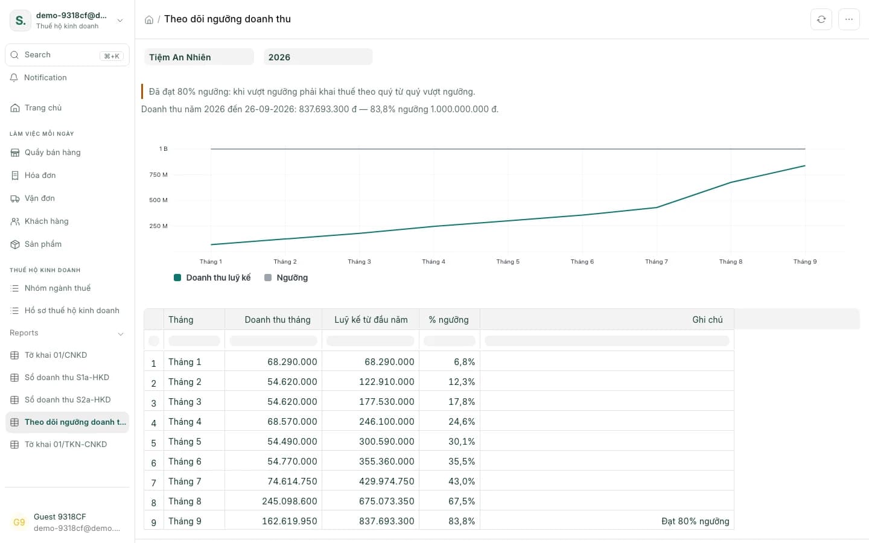Click the Tờ khai 01/CNKD table icon
The width and height of the screenshot is (869, 543).
(15, 355)
